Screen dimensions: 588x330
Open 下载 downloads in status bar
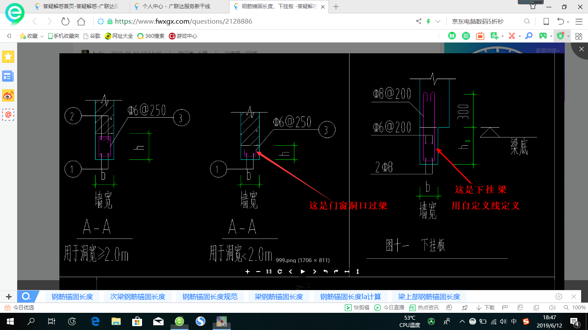[485, 308]
